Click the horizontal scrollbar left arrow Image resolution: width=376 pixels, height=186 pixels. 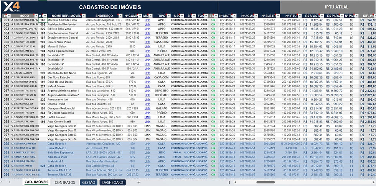click(x=236, y=183)
